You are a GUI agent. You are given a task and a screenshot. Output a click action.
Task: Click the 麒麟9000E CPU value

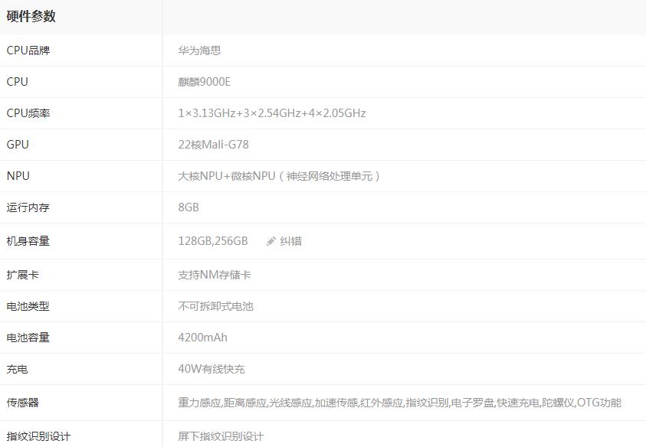click(205, 82)
